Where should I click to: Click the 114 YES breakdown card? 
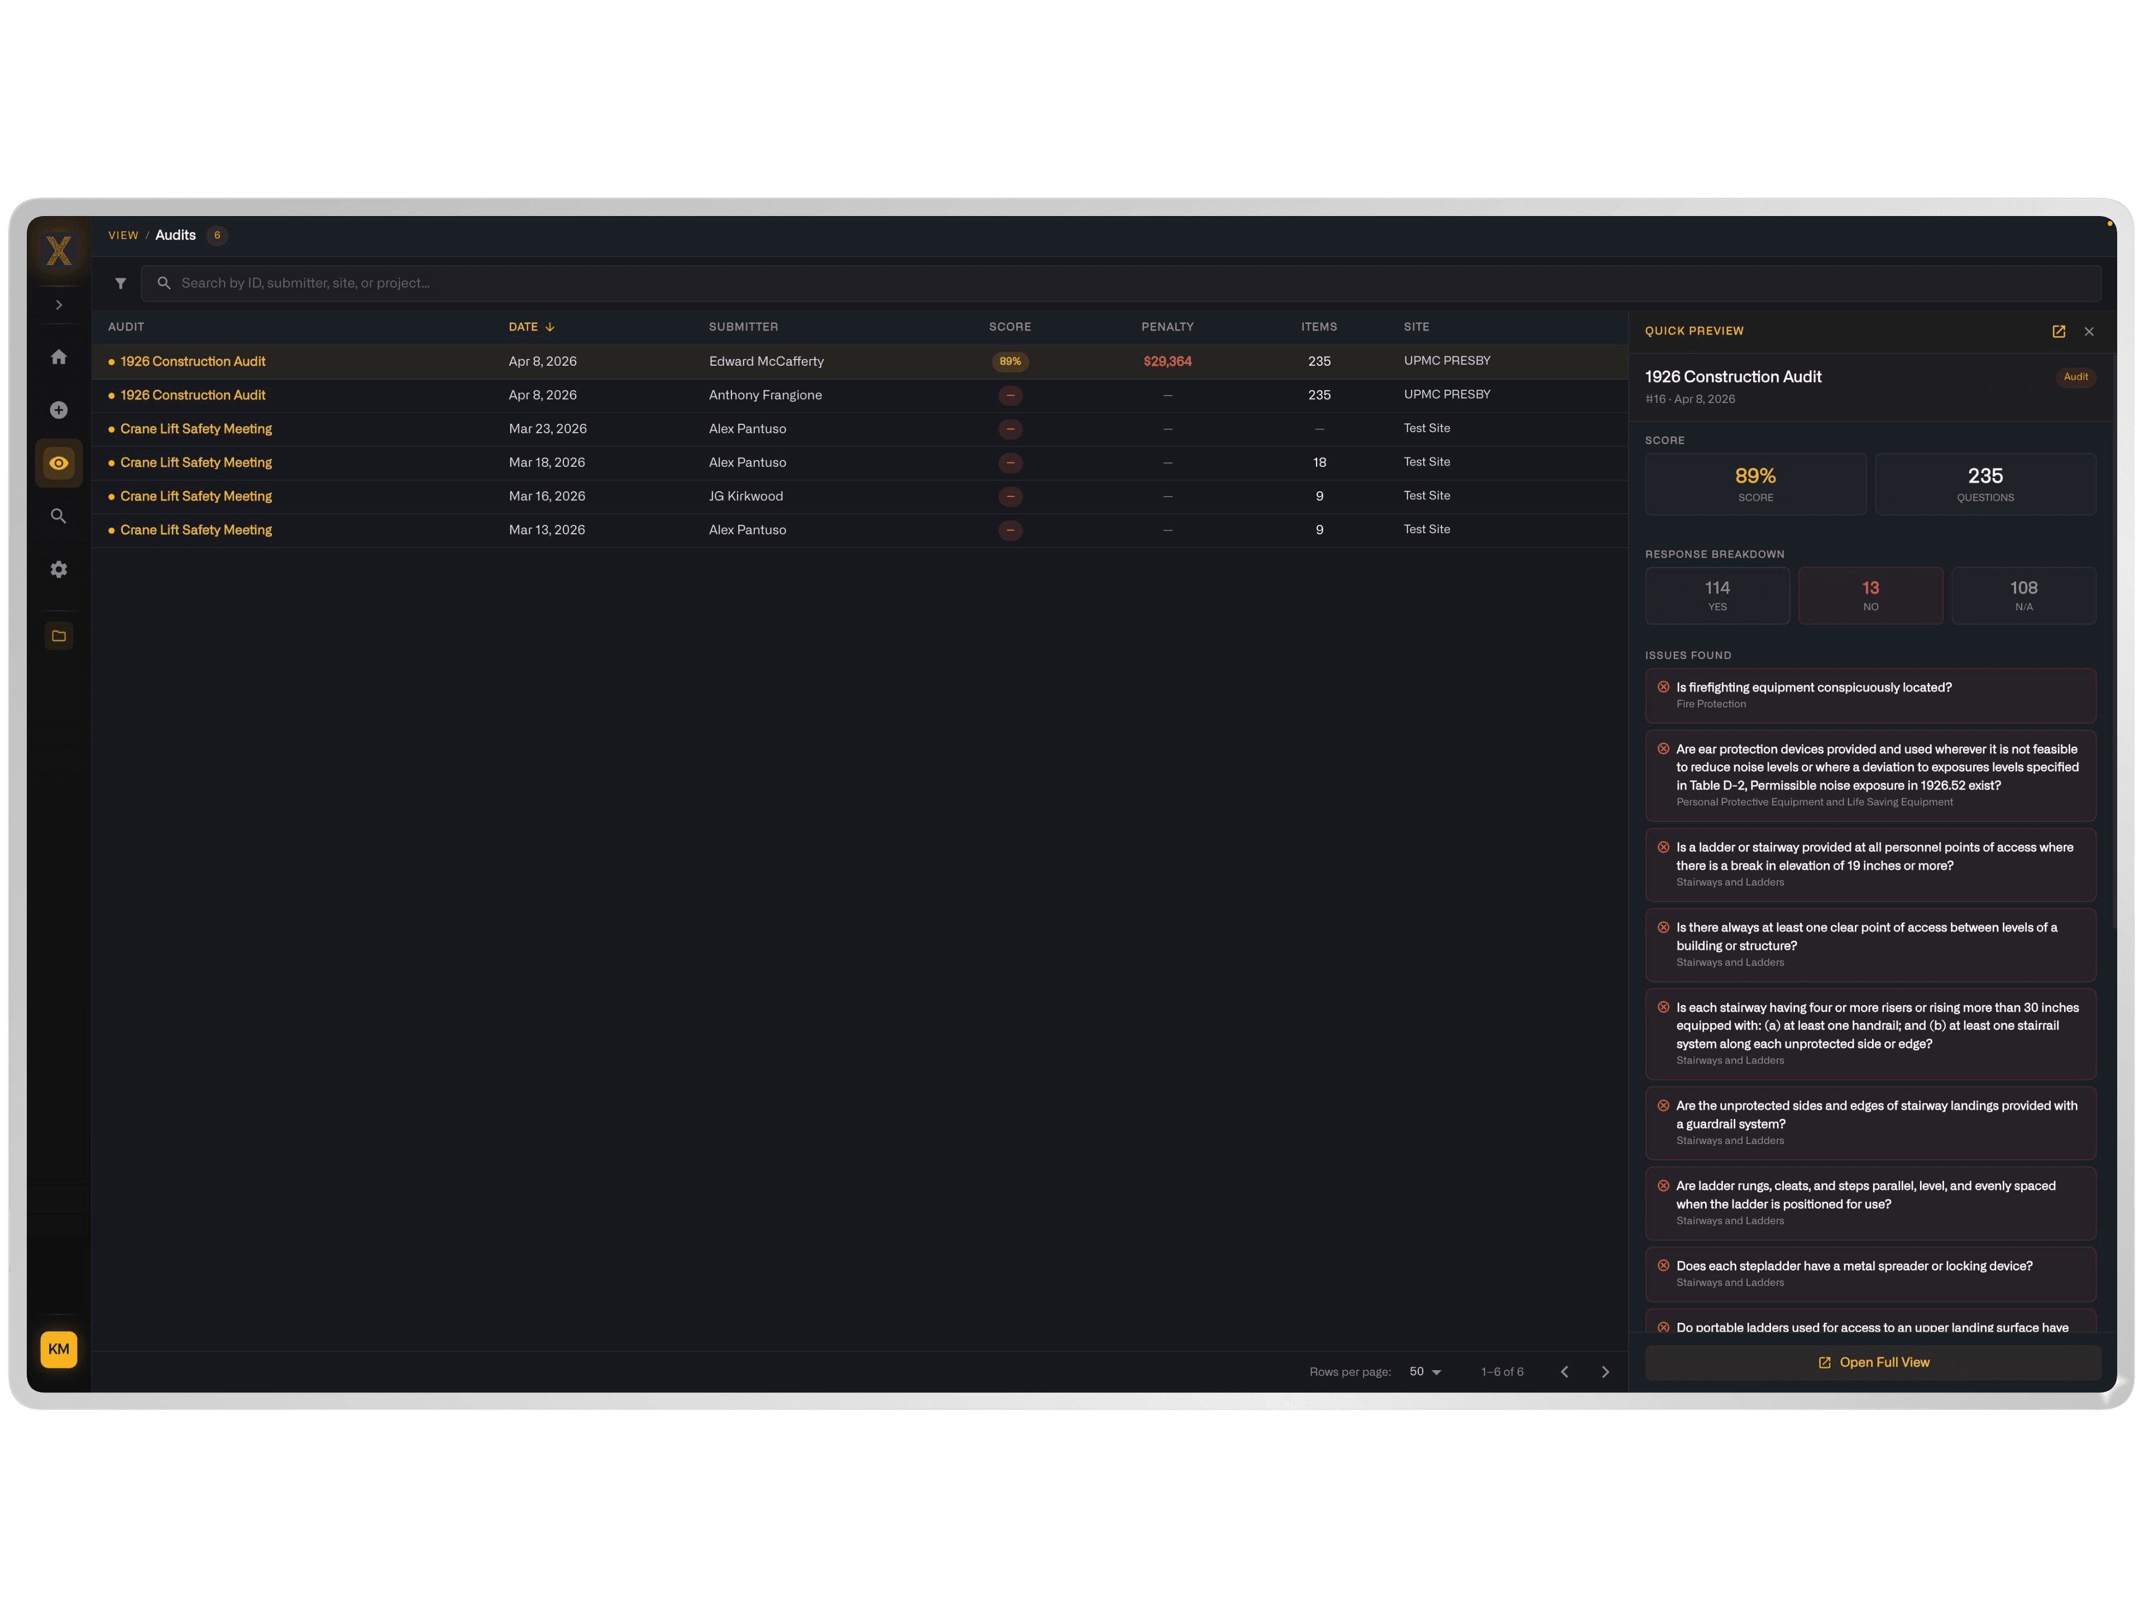(1717, 596)
